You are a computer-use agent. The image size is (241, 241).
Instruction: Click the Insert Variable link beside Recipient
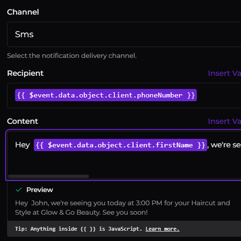(x=225, y=73)
